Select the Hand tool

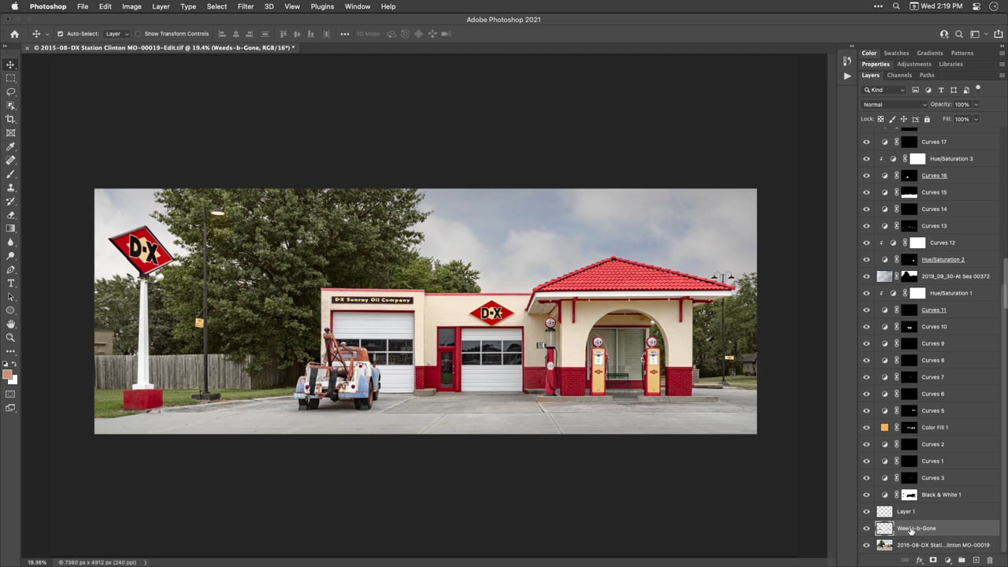(x=10, y=324)
